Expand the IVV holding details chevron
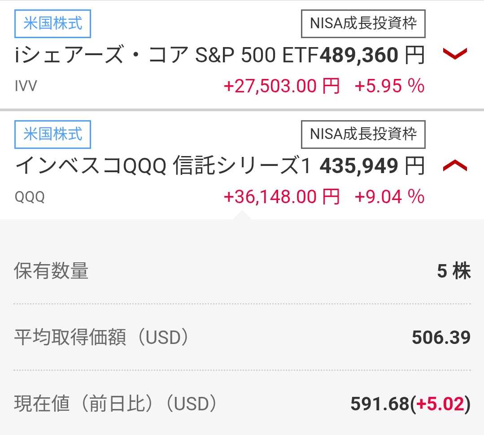This screenshot has height=435, width=484. pyautogui.click(x=455, y=54)
